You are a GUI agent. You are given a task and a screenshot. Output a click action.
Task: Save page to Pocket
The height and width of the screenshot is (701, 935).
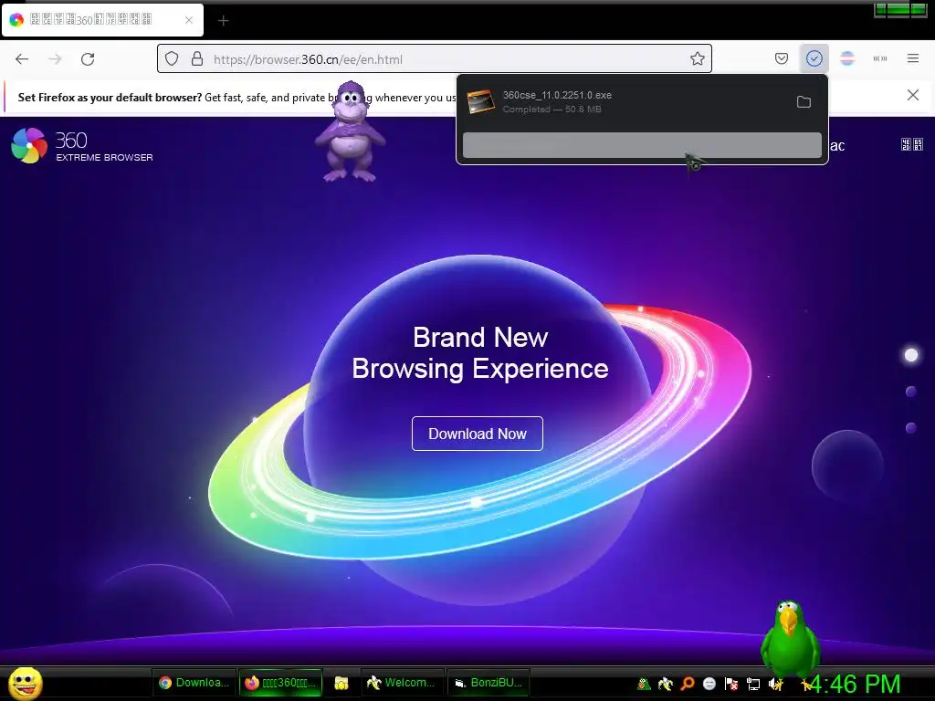pos(782,58)
